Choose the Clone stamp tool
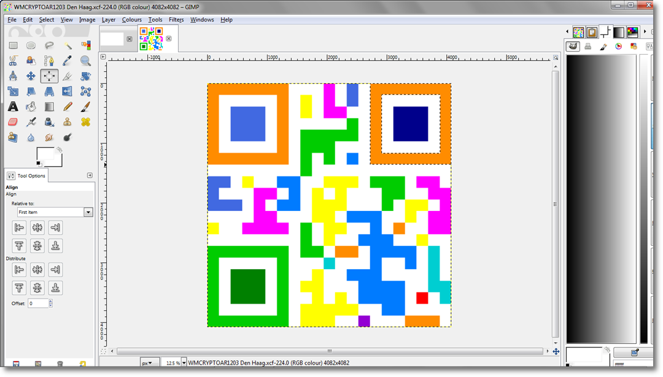The width and height of the screenshot is (663, 377). pos(68,122)
